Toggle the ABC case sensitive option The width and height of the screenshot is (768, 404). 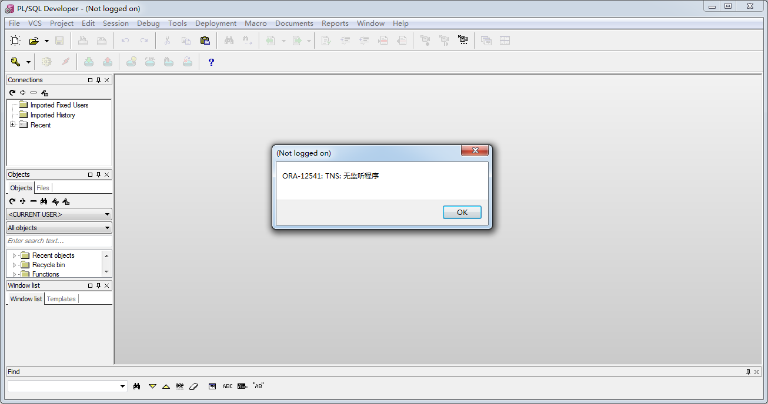point(228,386)
